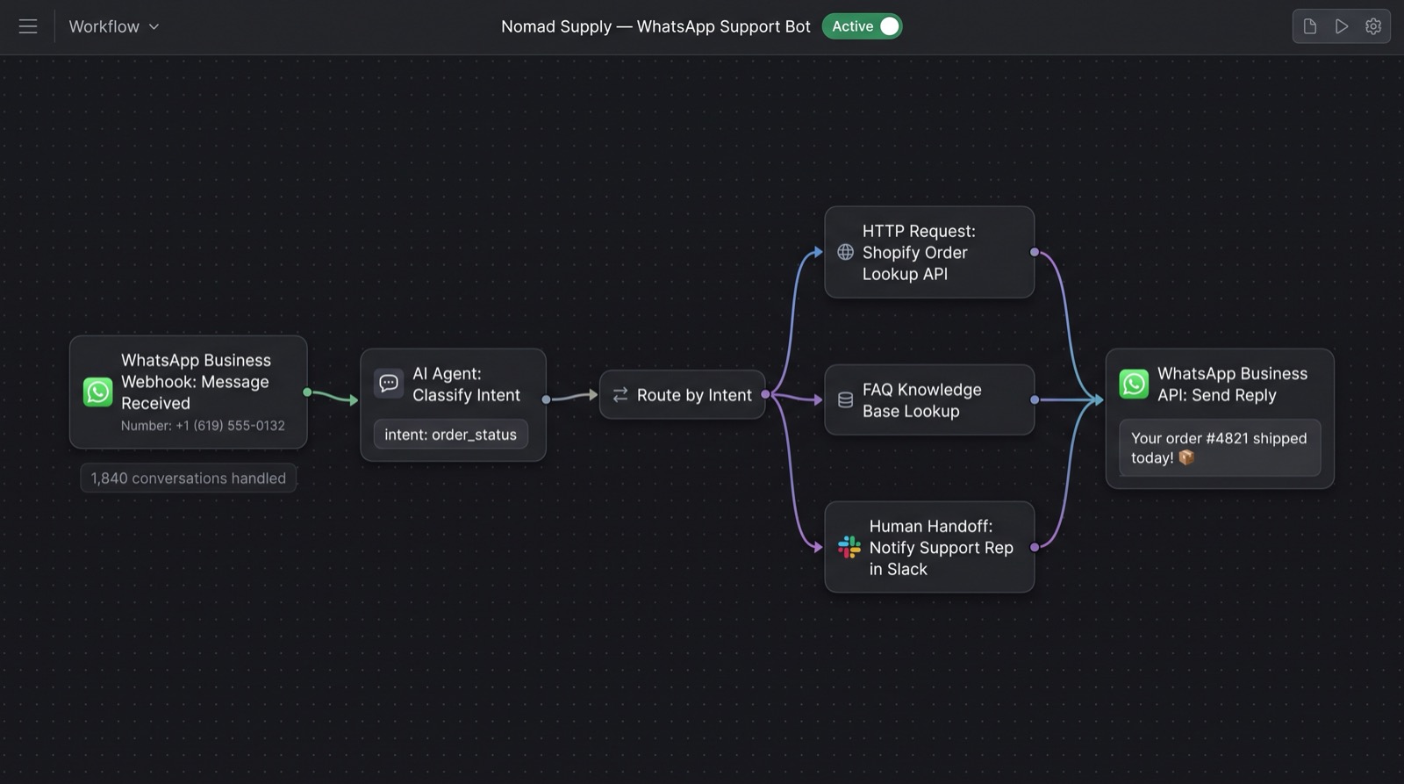Click globe icon on HTTP Request node
The image size is (1404, 784).
(845, 252)
